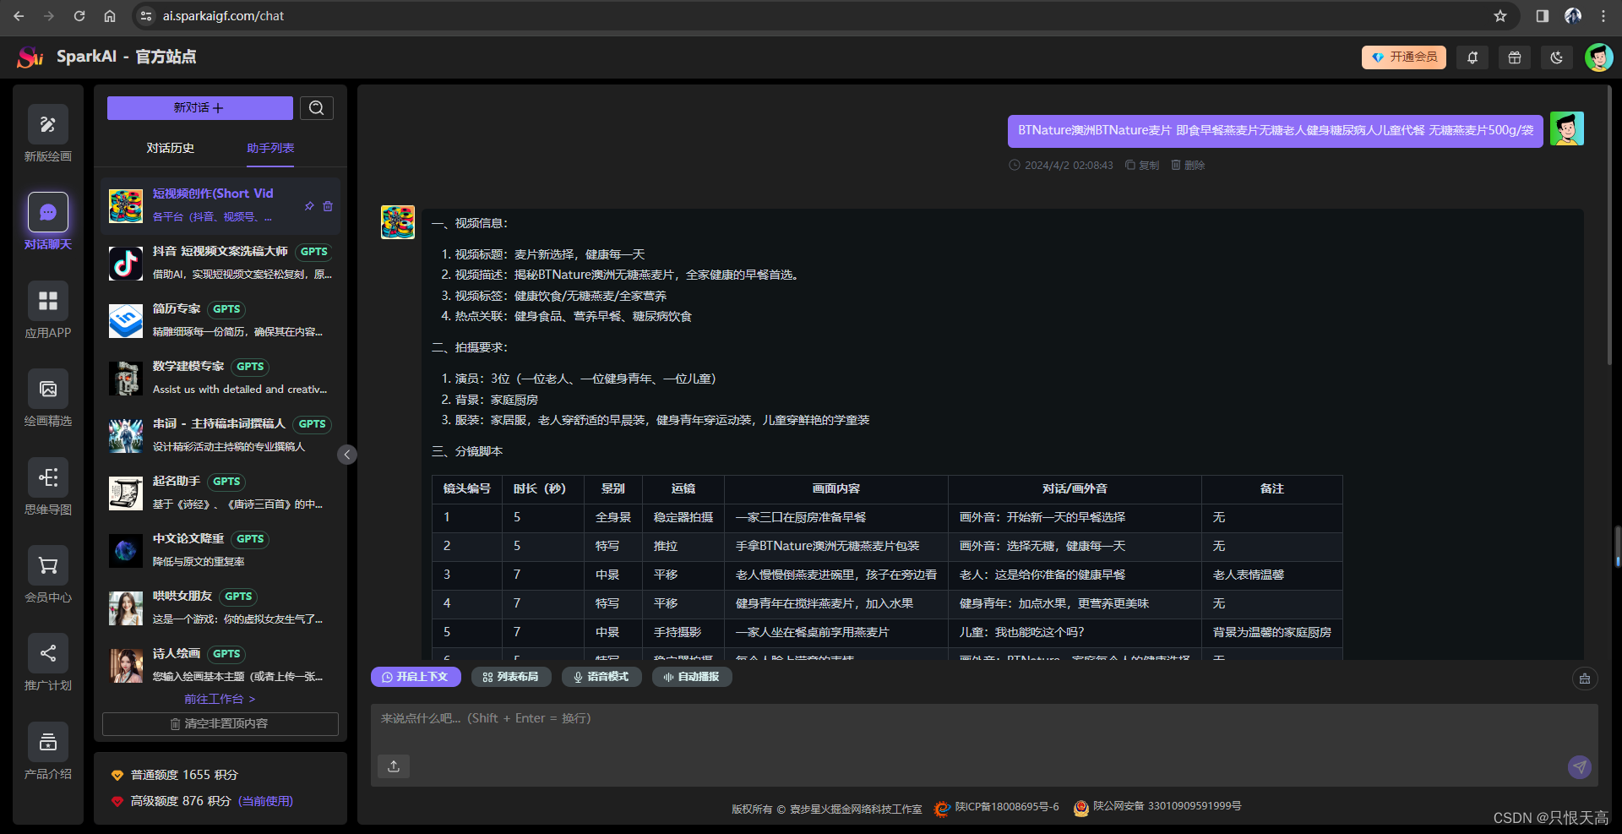The image size is (1622, 834).
Task: Click the gift box icon in header
Action: (1515, 57)
